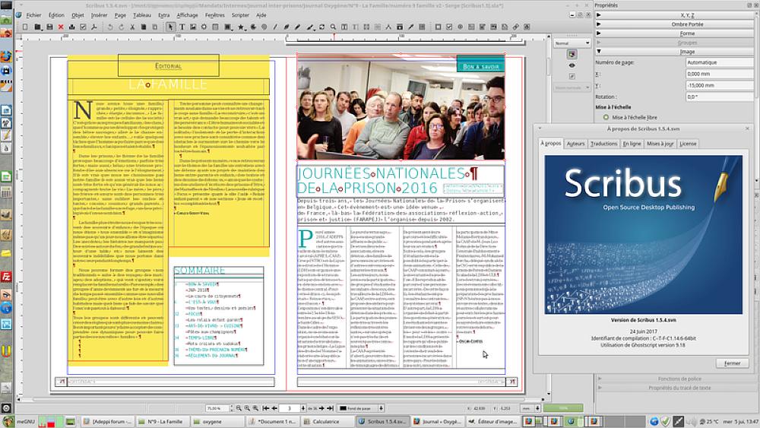
Task: Go to the first page arrow
Action: tap(266, 408)
